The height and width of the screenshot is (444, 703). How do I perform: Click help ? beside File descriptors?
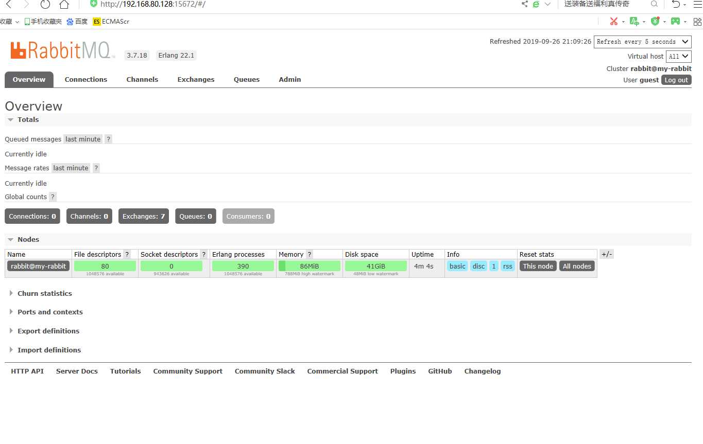(127, 255)
